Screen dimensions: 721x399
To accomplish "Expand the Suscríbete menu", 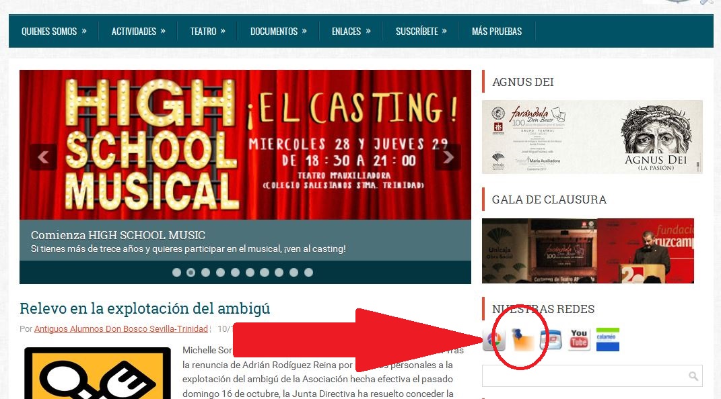I will (x=421, y=31).
